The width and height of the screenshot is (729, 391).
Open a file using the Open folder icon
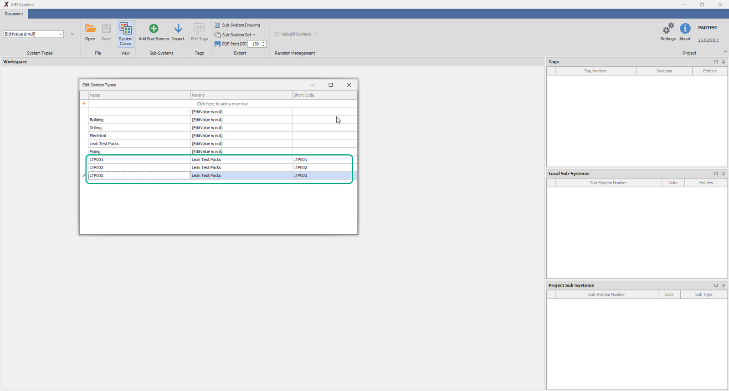pos(90,29)
